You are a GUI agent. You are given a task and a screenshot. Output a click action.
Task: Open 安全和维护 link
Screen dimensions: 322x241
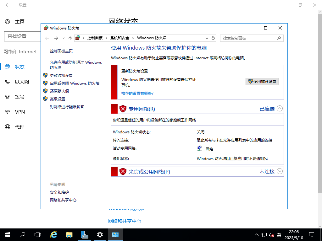(59, 192)
